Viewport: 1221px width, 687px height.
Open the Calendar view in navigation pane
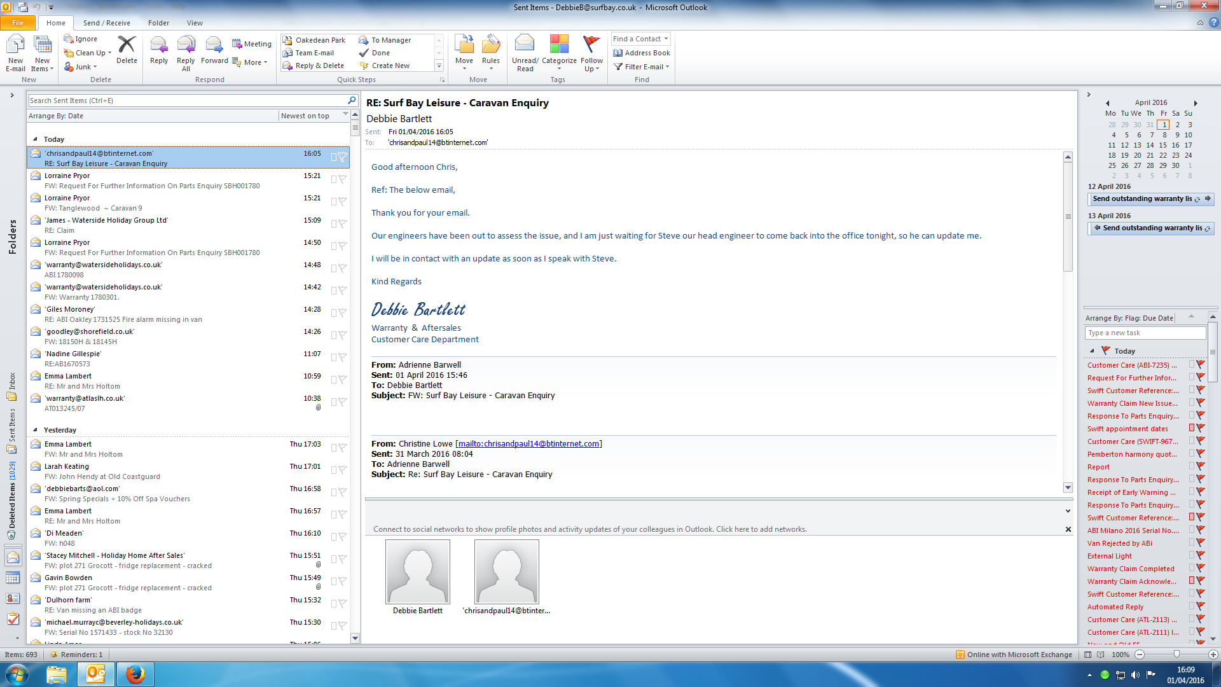[13, 578]
